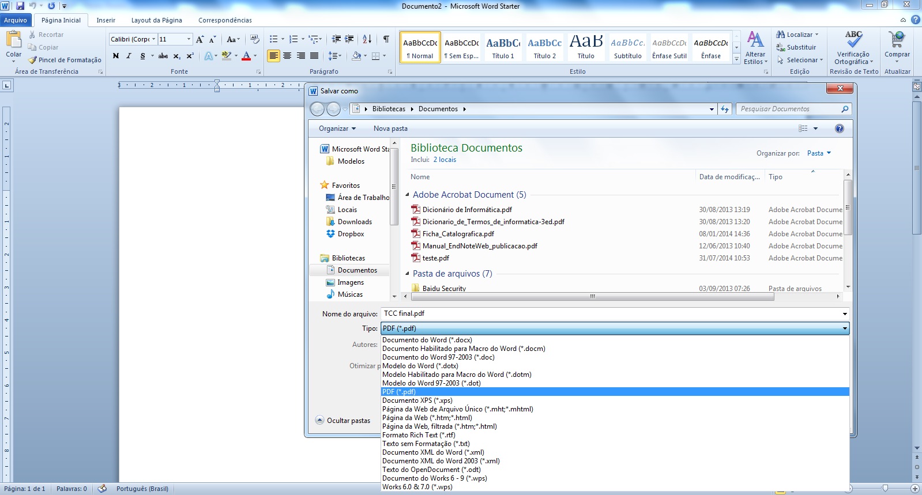Click Alterar Estilos button
The width and height of the screenshot is (922, 495).
coord(755,48)
